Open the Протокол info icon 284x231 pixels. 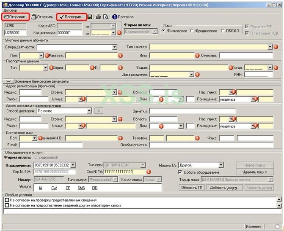point(115,17)
